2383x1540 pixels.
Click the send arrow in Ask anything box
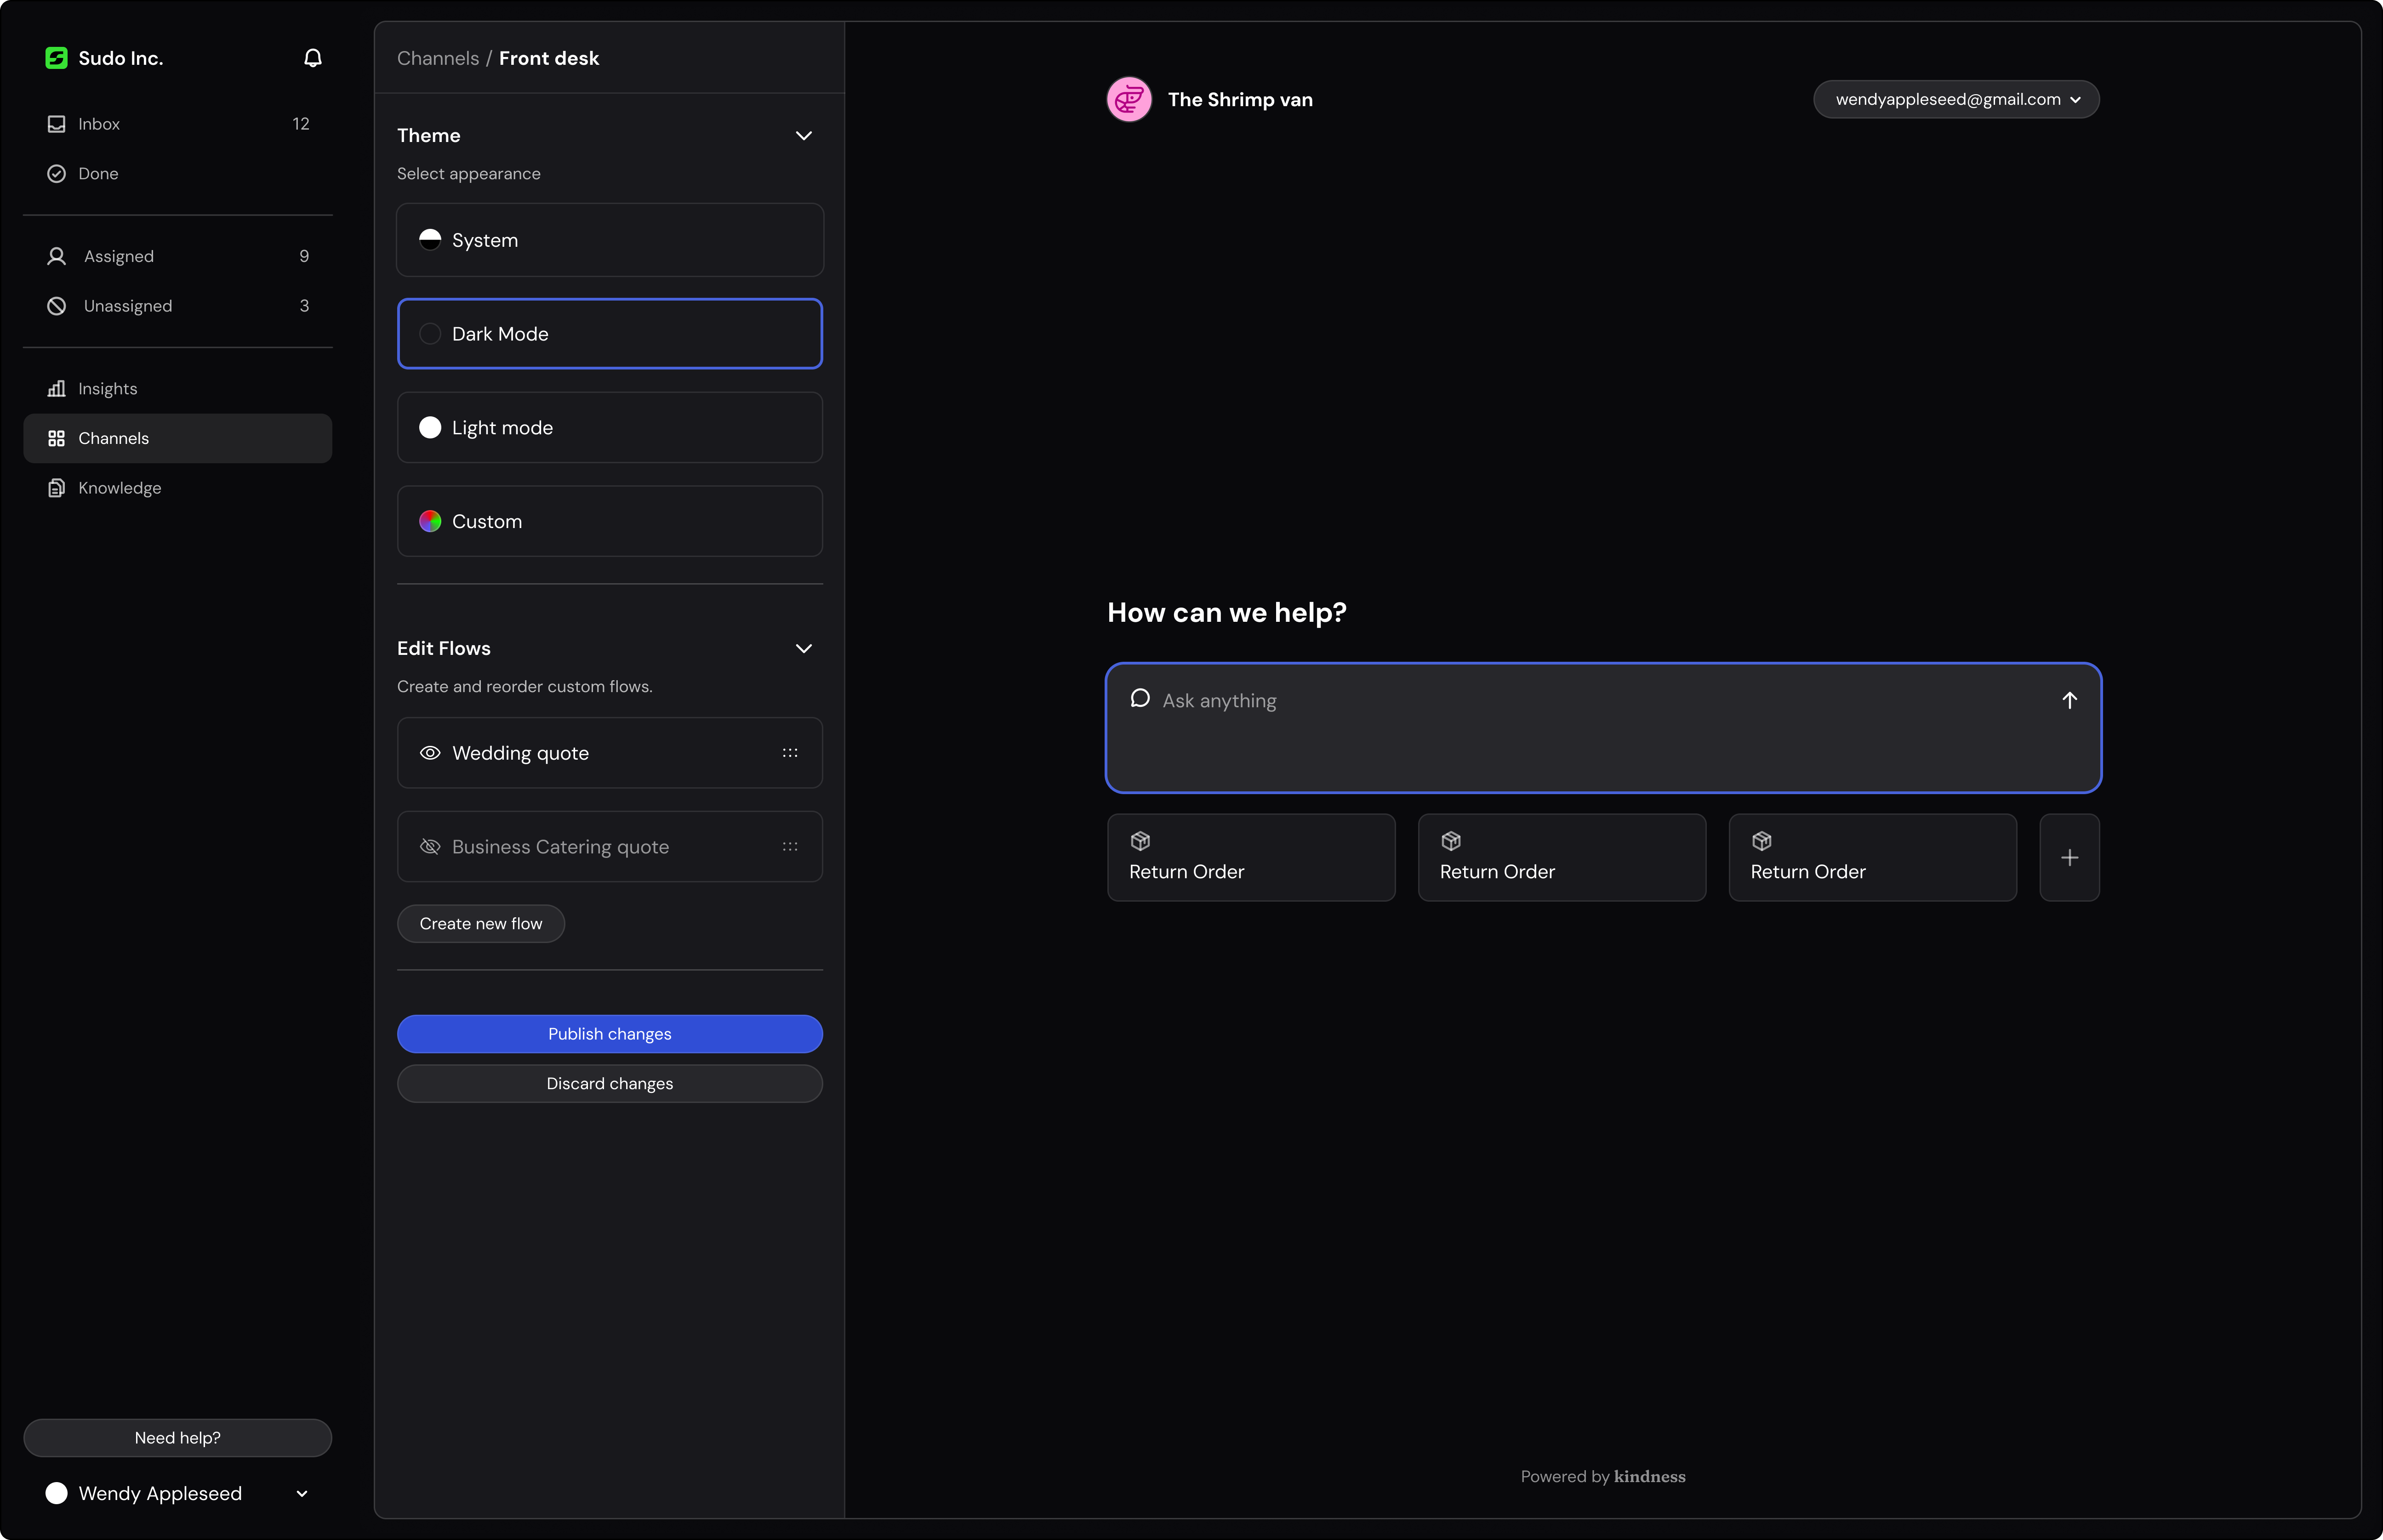pyautogui.click(x=2069, y=700)
